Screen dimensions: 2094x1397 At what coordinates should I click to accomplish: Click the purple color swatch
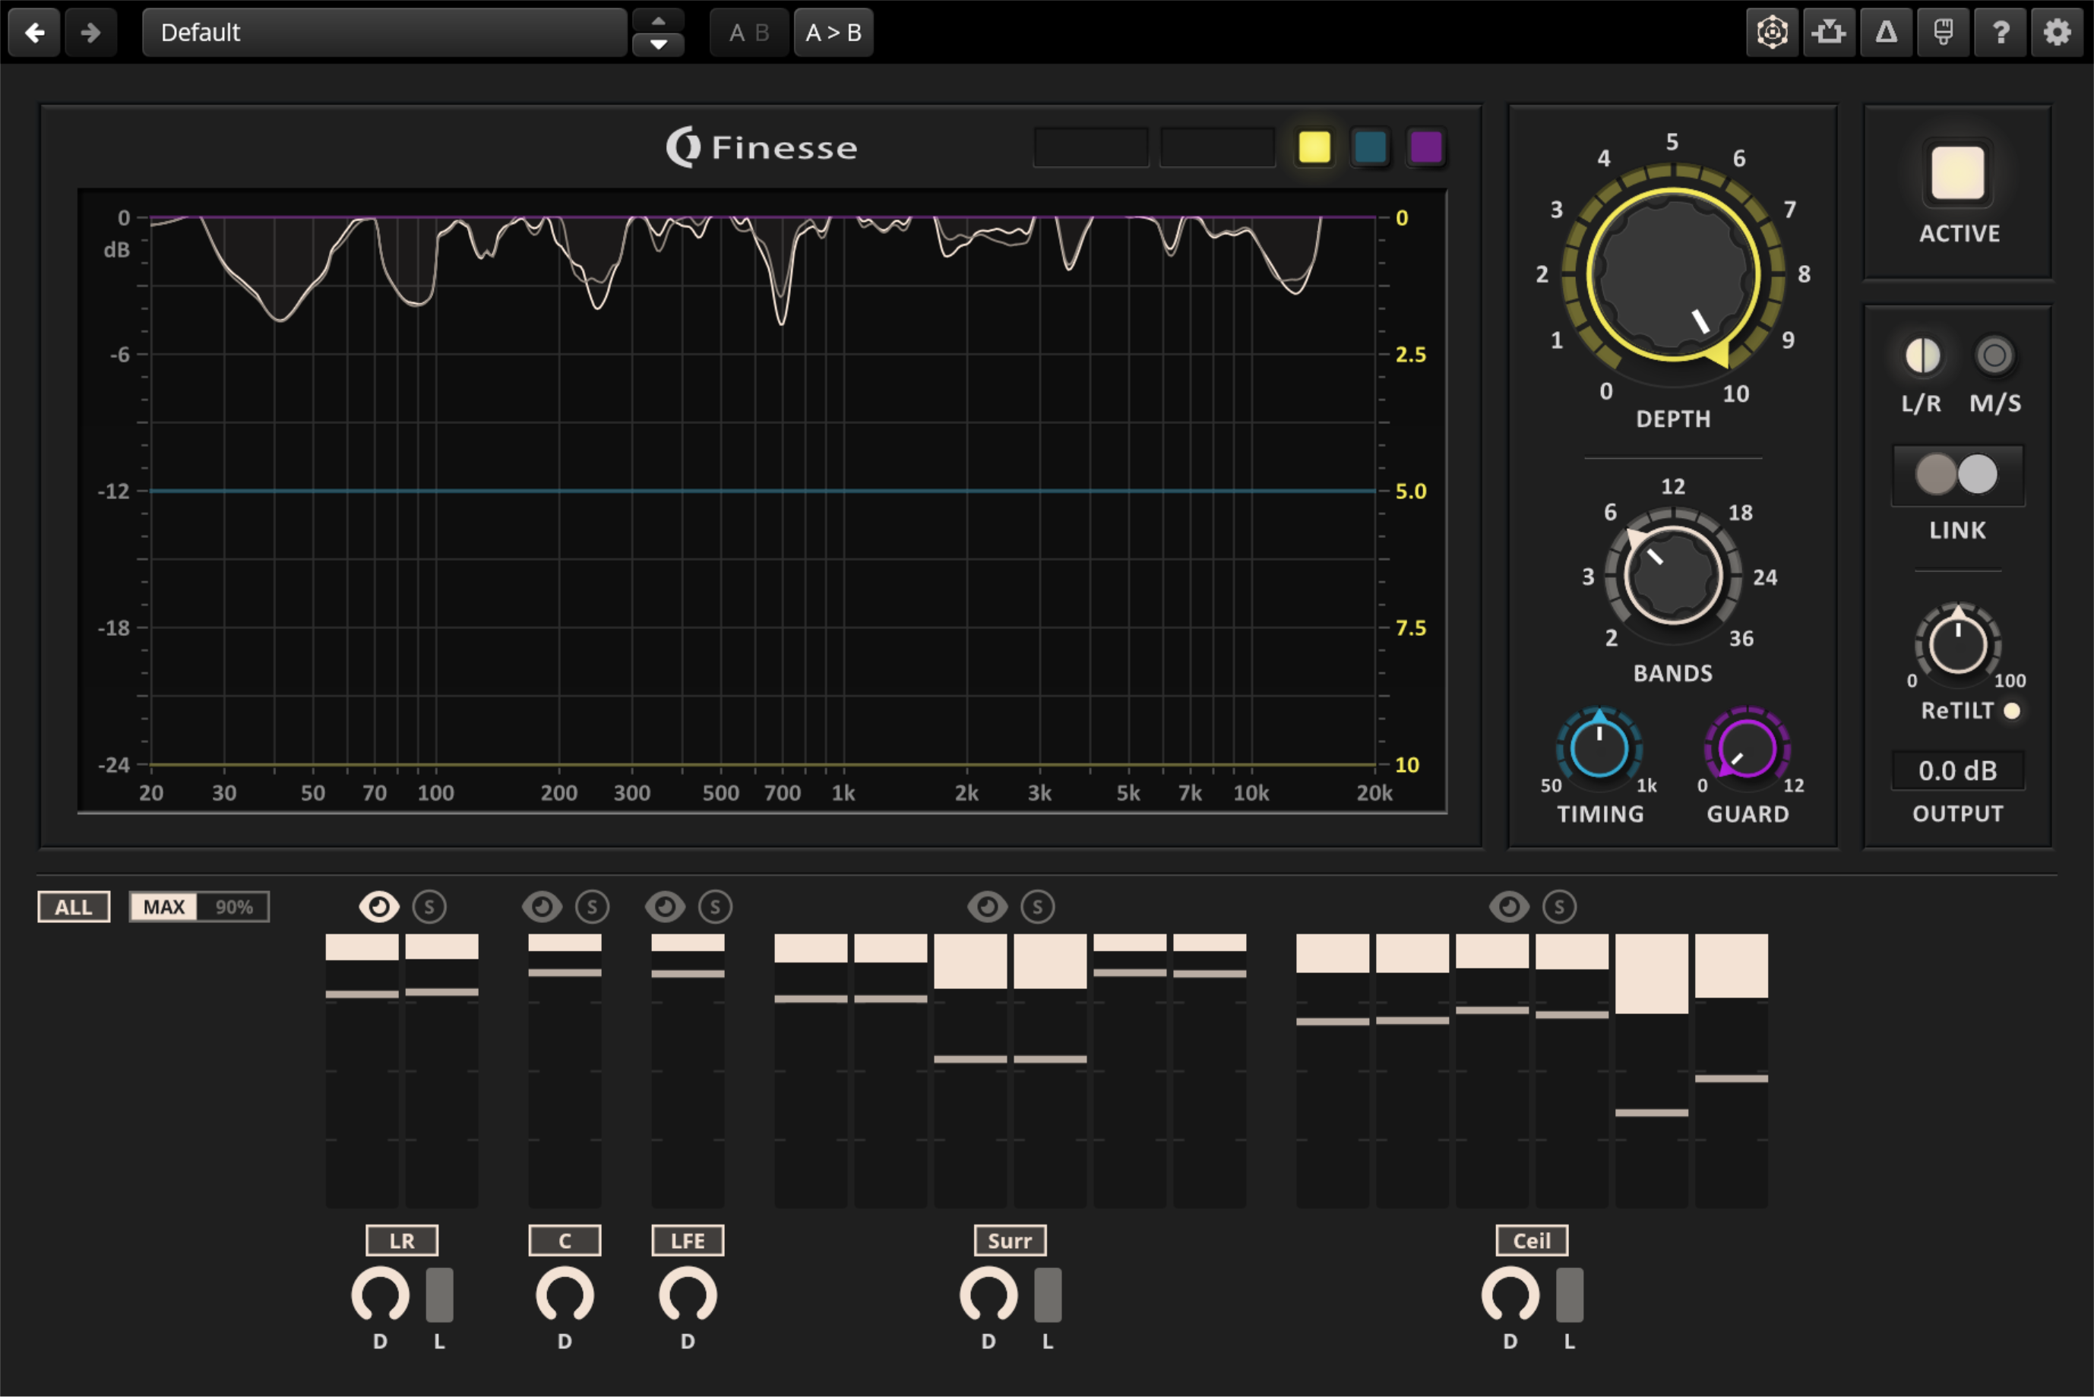pyautogui.click(x=1425, y=147)
